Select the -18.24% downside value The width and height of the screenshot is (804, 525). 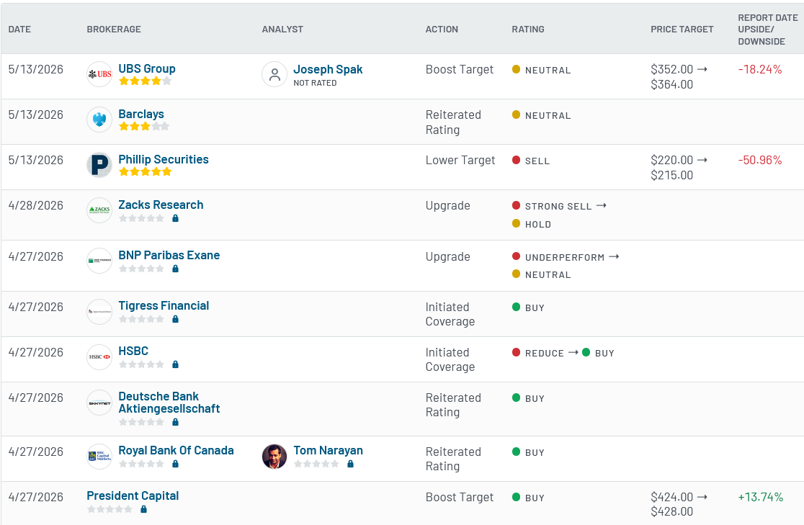[x=760, y=69]
